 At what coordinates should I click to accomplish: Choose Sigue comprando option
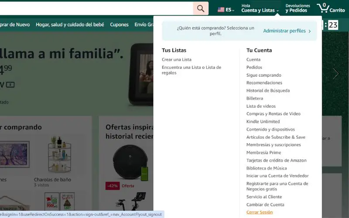coord(264,75)
